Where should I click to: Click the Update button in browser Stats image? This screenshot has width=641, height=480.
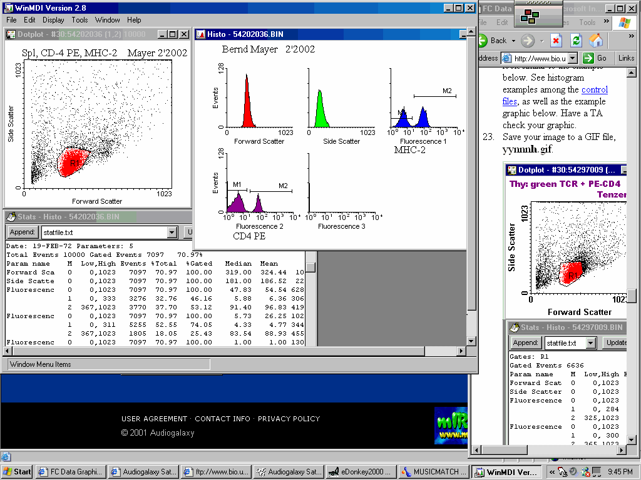[615, 342]
